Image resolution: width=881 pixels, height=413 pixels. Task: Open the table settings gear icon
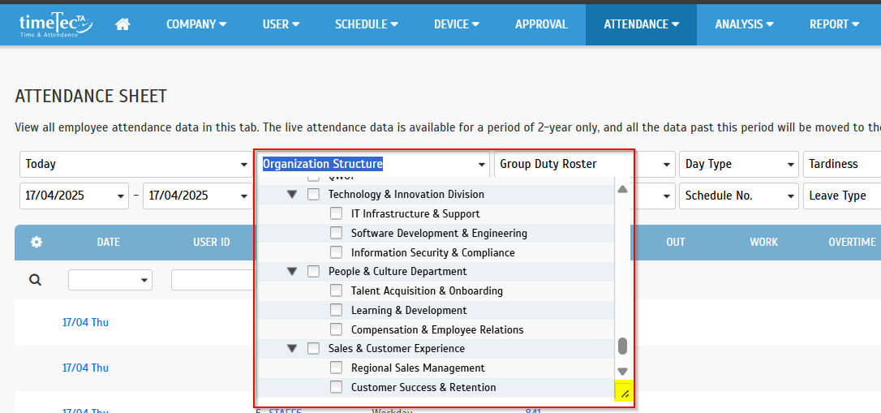click(37, 242)
